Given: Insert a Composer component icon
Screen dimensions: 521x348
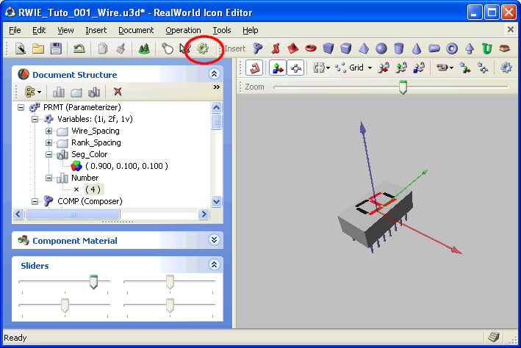Looking at the screenshot, I should click(258, 48).
